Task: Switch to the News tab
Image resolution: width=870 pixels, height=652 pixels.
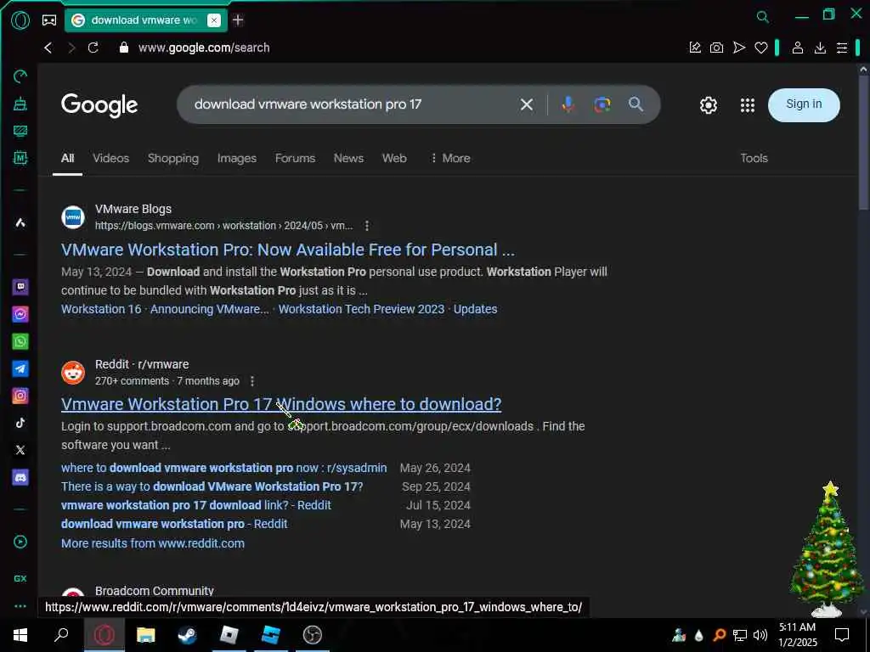Action: tap(348, 158)
